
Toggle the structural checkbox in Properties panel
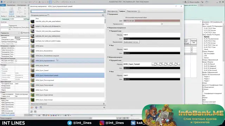16,61
